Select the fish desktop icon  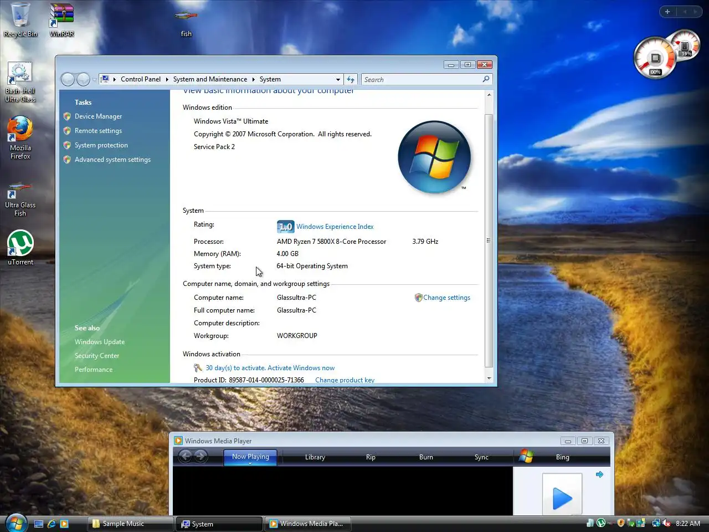point(186,22)
